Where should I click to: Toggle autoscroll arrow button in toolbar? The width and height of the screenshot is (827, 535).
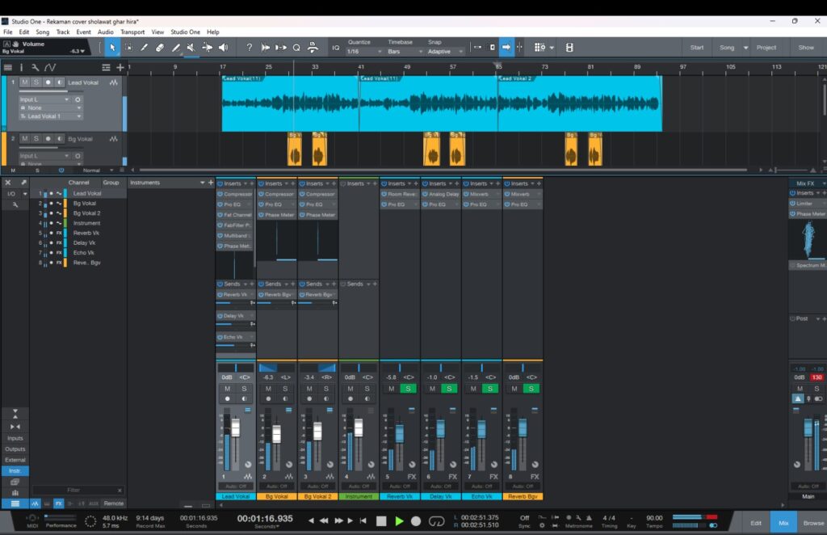point(506,47)
